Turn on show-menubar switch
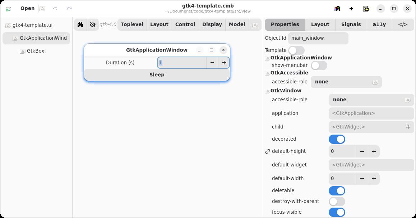This screenshot has height=218, width=416. (319, 65)
